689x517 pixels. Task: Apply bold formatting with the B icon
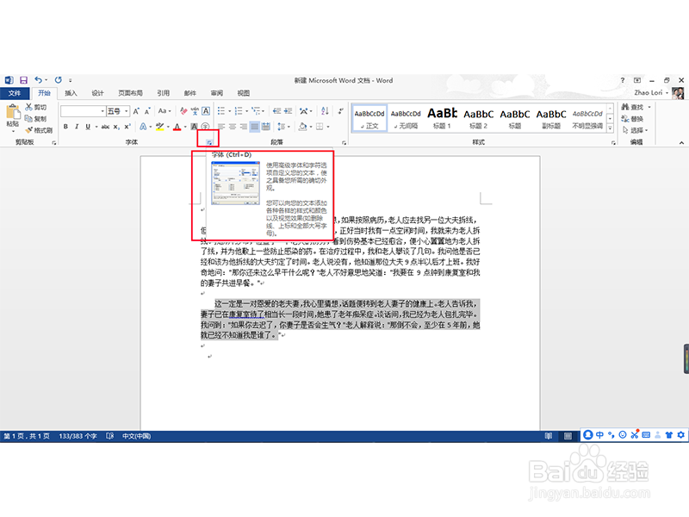coord(65,126)
